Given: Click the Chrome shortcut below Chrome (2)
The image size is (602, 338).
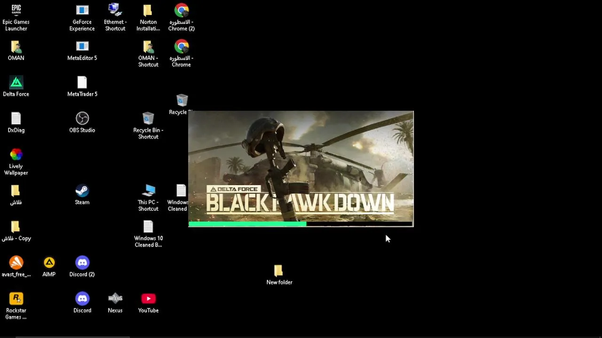Looking at the screenshot, I should click(x=182, y=54).
